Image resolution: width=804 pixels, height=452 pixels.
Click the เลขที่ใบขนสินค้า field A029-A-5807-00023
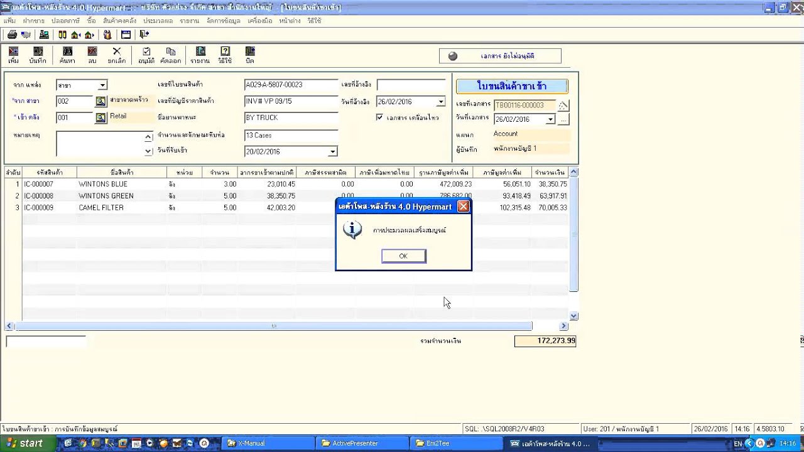point(291,85)
